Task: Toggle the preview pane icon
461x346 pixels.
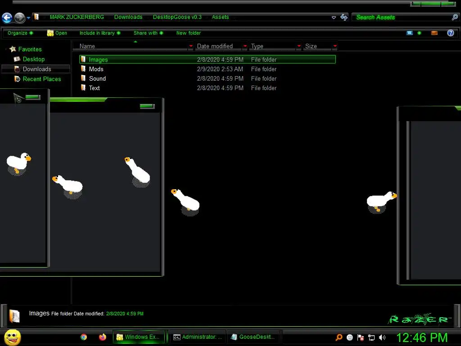Action: coord(434,33)
